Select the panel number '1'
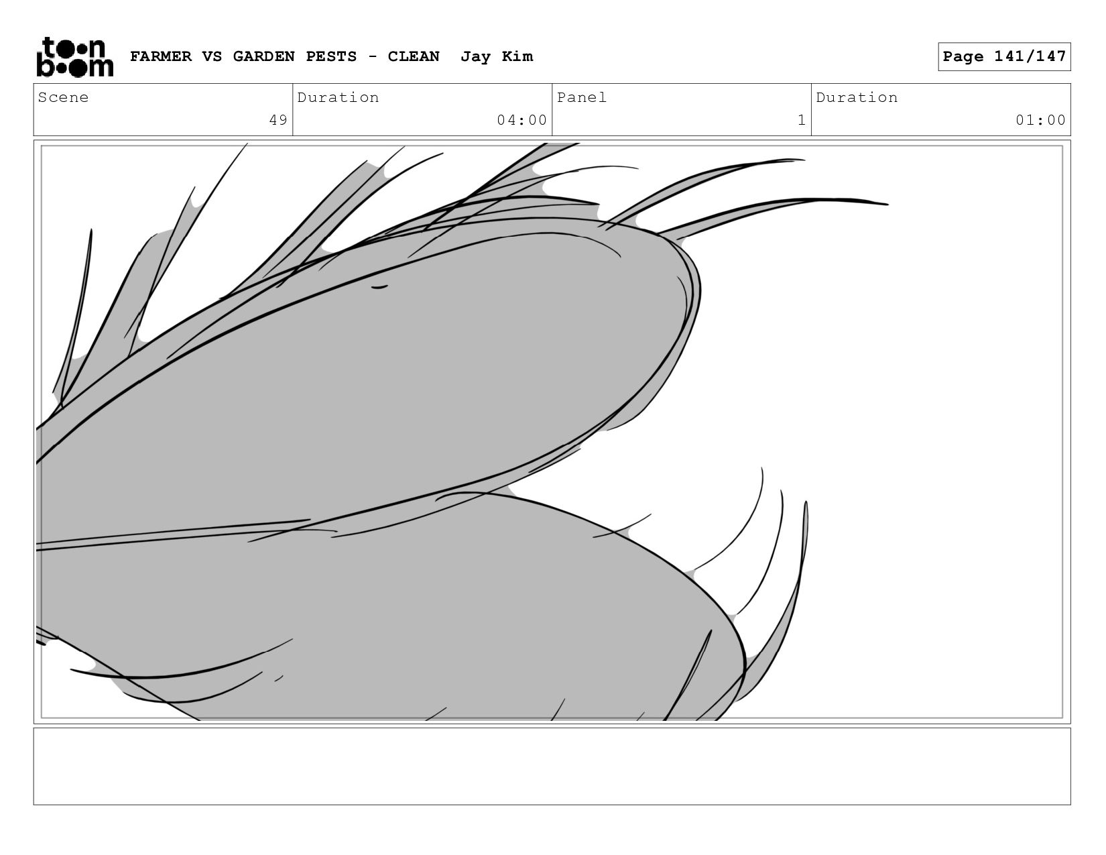Screen dimensions: 1106x855 [x=802, y=120]
